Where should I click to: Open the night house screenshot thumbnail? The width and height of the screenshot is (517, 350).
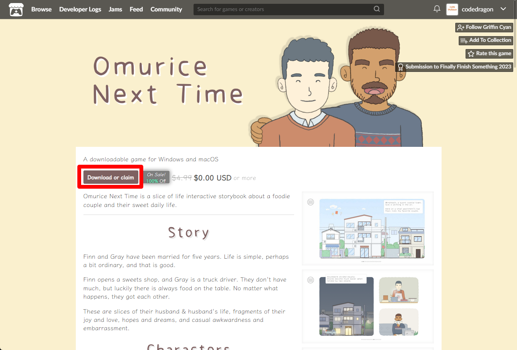368,306
